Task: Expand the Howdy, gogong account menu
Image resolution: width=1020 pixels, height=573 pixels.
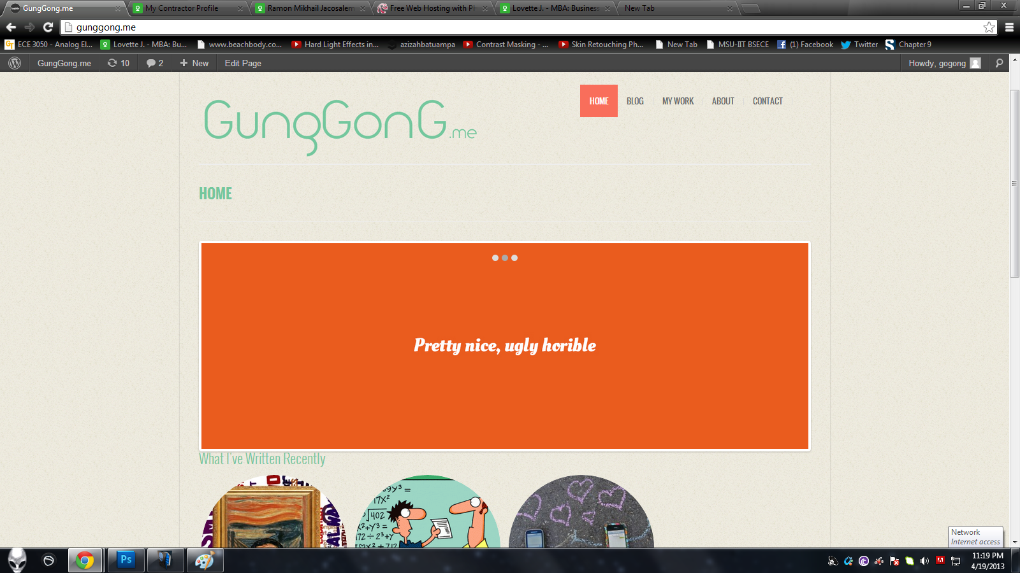Action: click(x=943, y=63)
